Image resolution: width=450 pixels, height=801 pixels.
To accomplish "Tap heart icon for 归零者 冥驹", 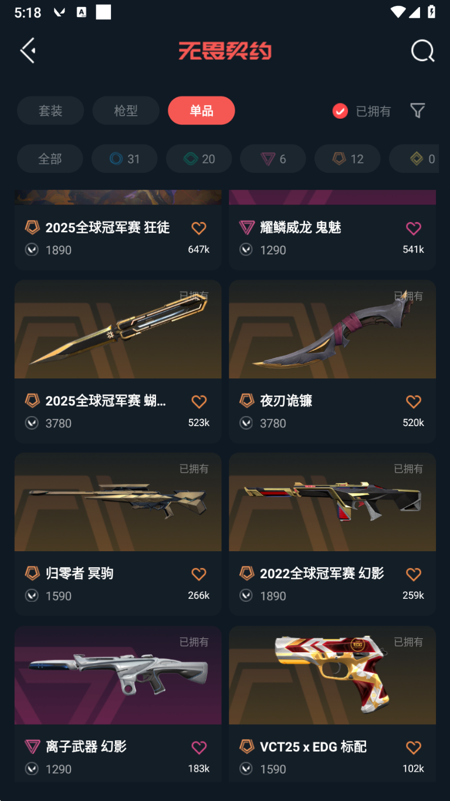I will pos(199,574).
